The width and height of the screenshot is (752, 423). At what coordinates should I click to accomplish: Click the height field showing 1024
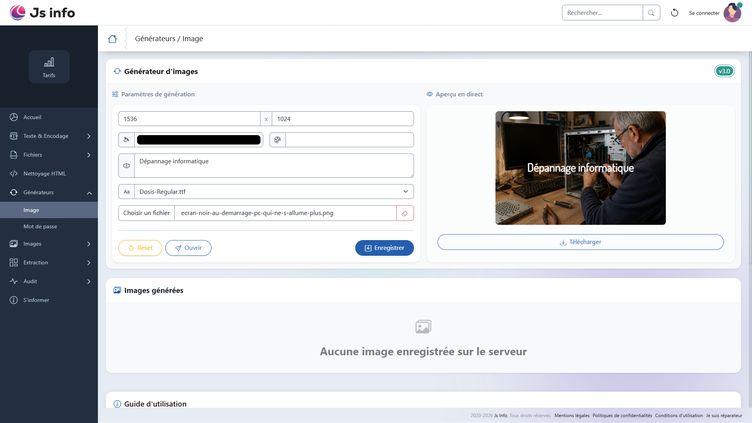pos(343,119)
